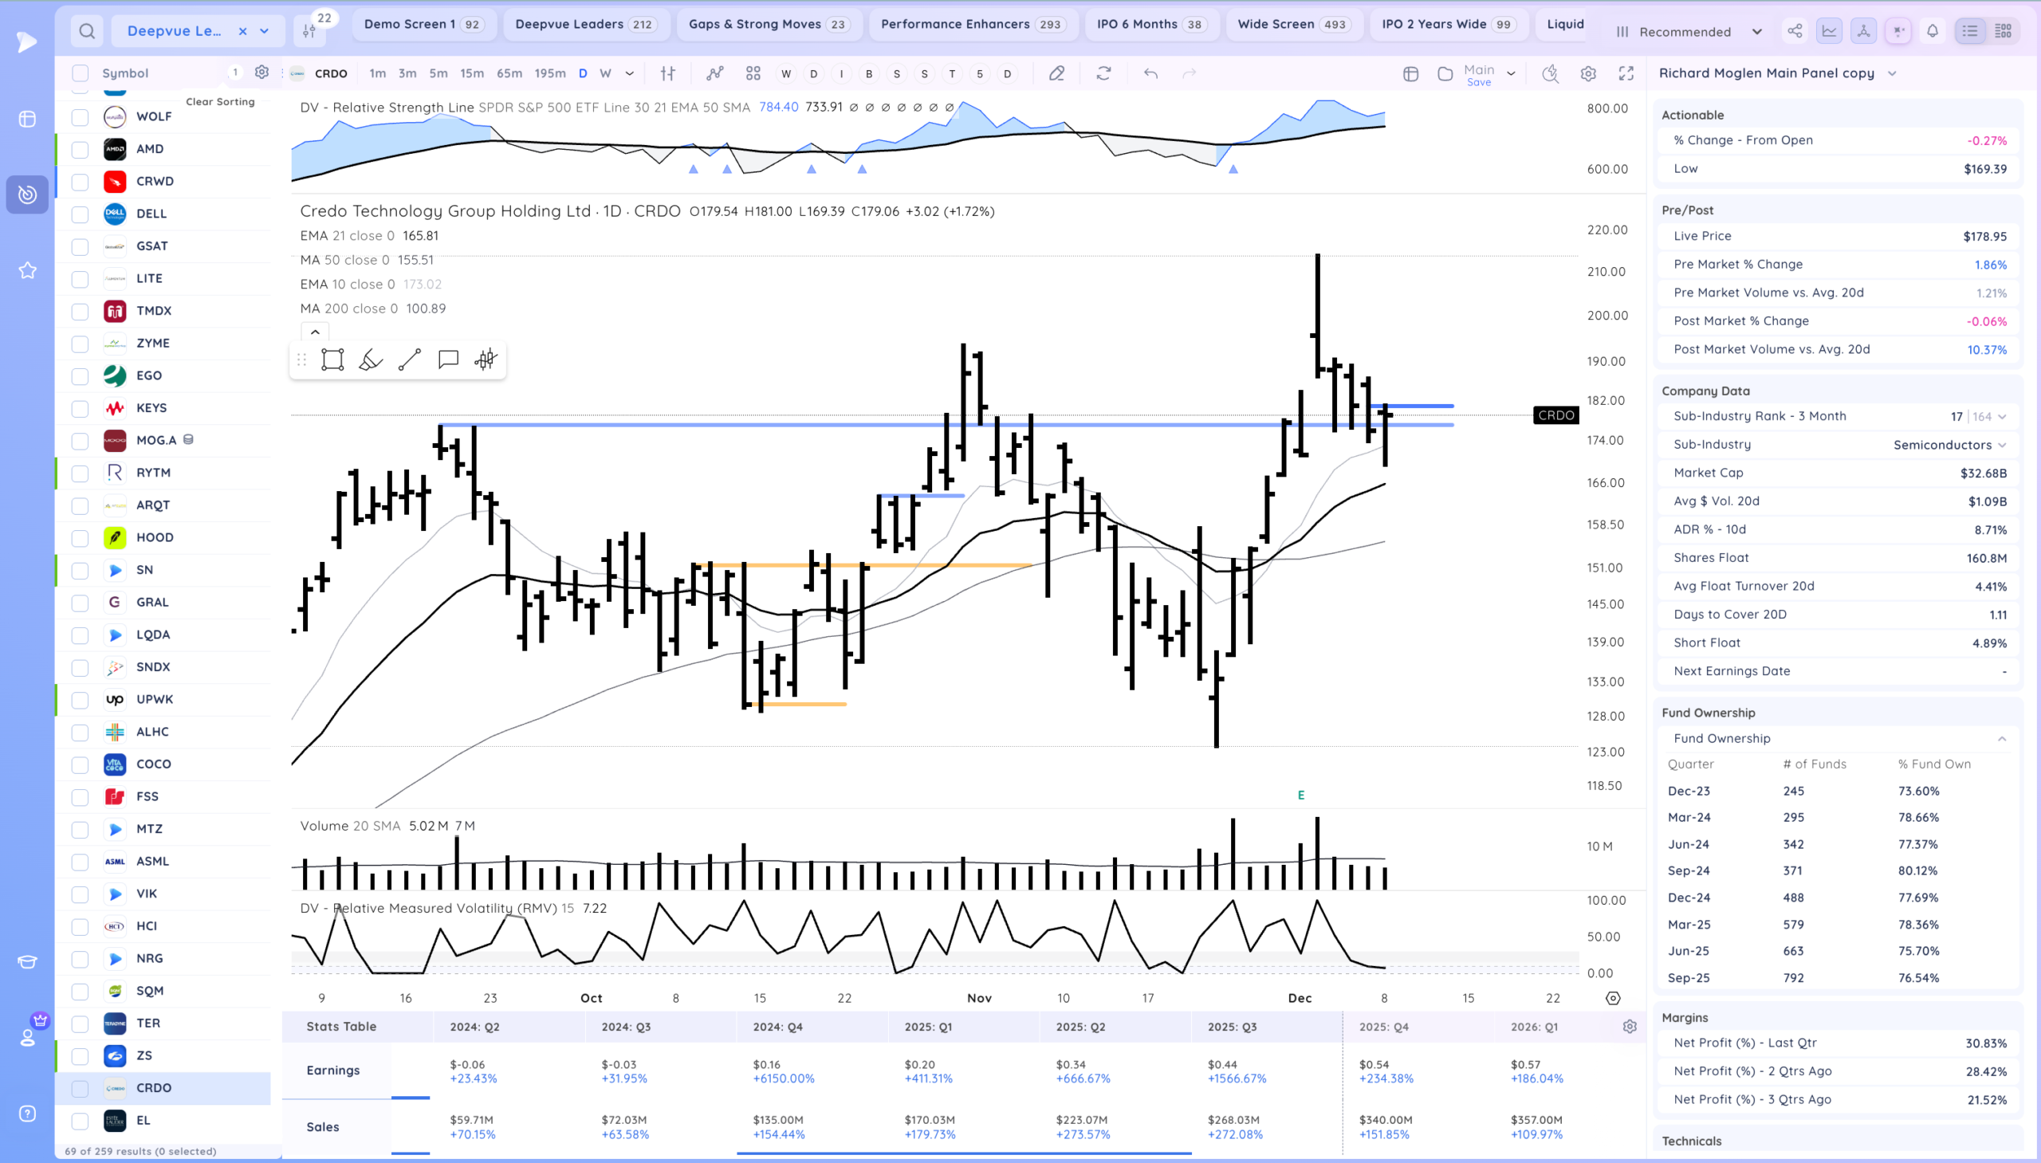The width and height of the screenshot is (2041, 1163).
Task: Open the search magnifier in top bar
Action: coord(87,31)
